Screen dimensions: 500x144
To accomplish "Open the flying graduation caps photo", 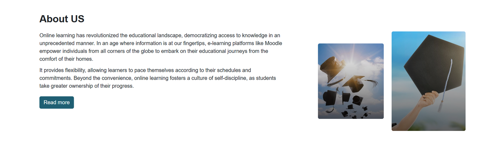I will coord(351,81).
